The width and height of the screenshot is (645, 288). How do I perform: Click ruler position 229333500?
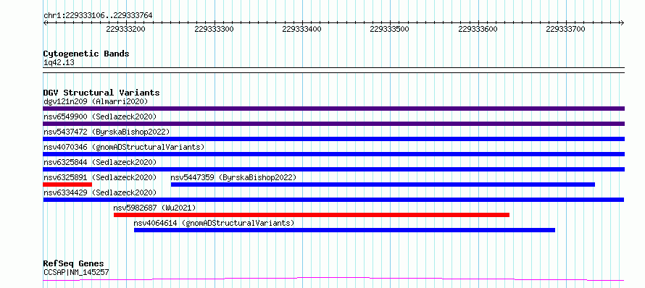click(x=390, y=29)
